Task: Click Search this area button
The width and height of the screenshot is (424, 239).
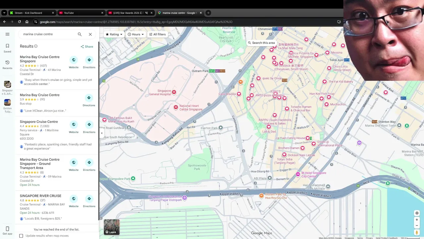Action: [261, 42]
